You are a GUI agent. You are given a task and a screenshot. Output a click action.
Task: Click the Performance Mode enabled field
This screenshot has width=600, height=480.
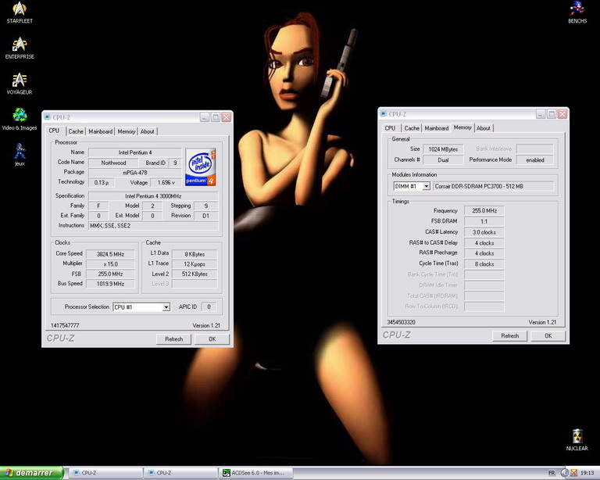point(534,160)
